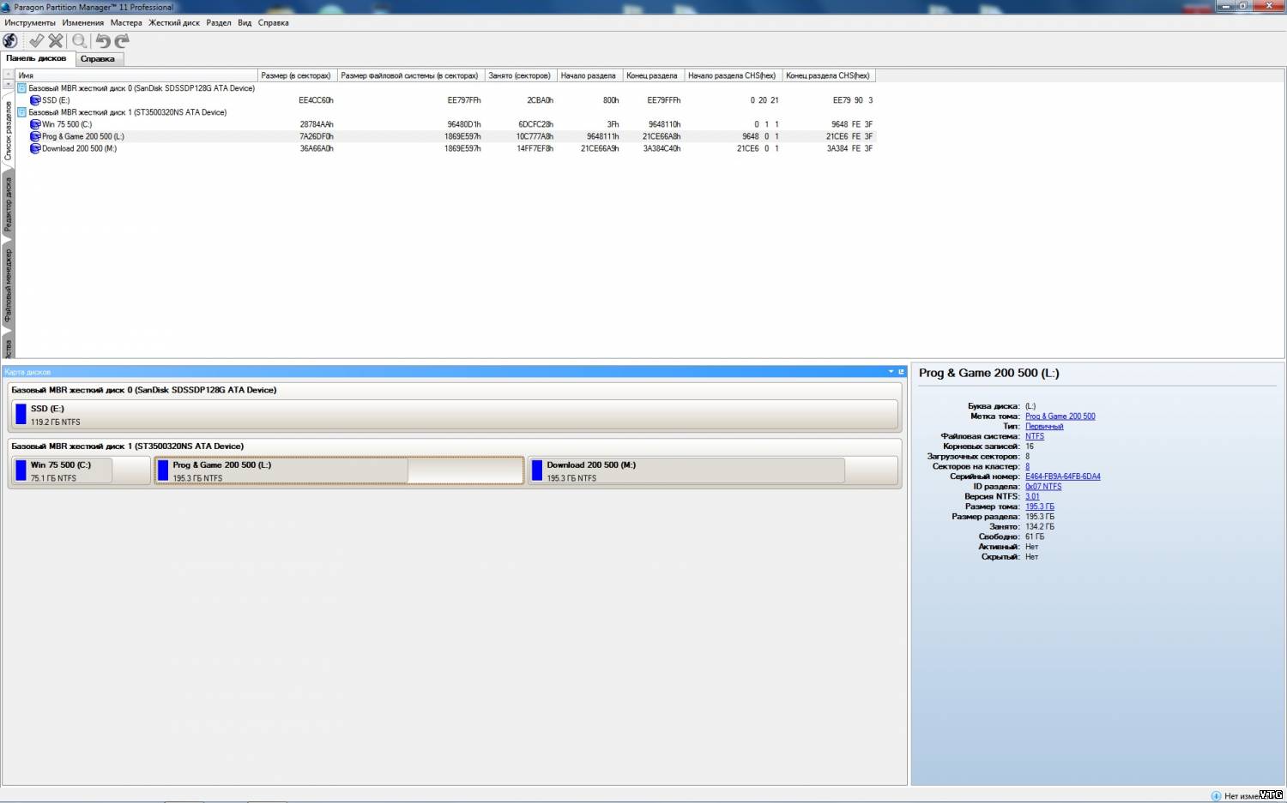This screenshot has width=1287, height=803.
Task: Select SSD (E:) block in the disk map
Action: pos(455,415)
